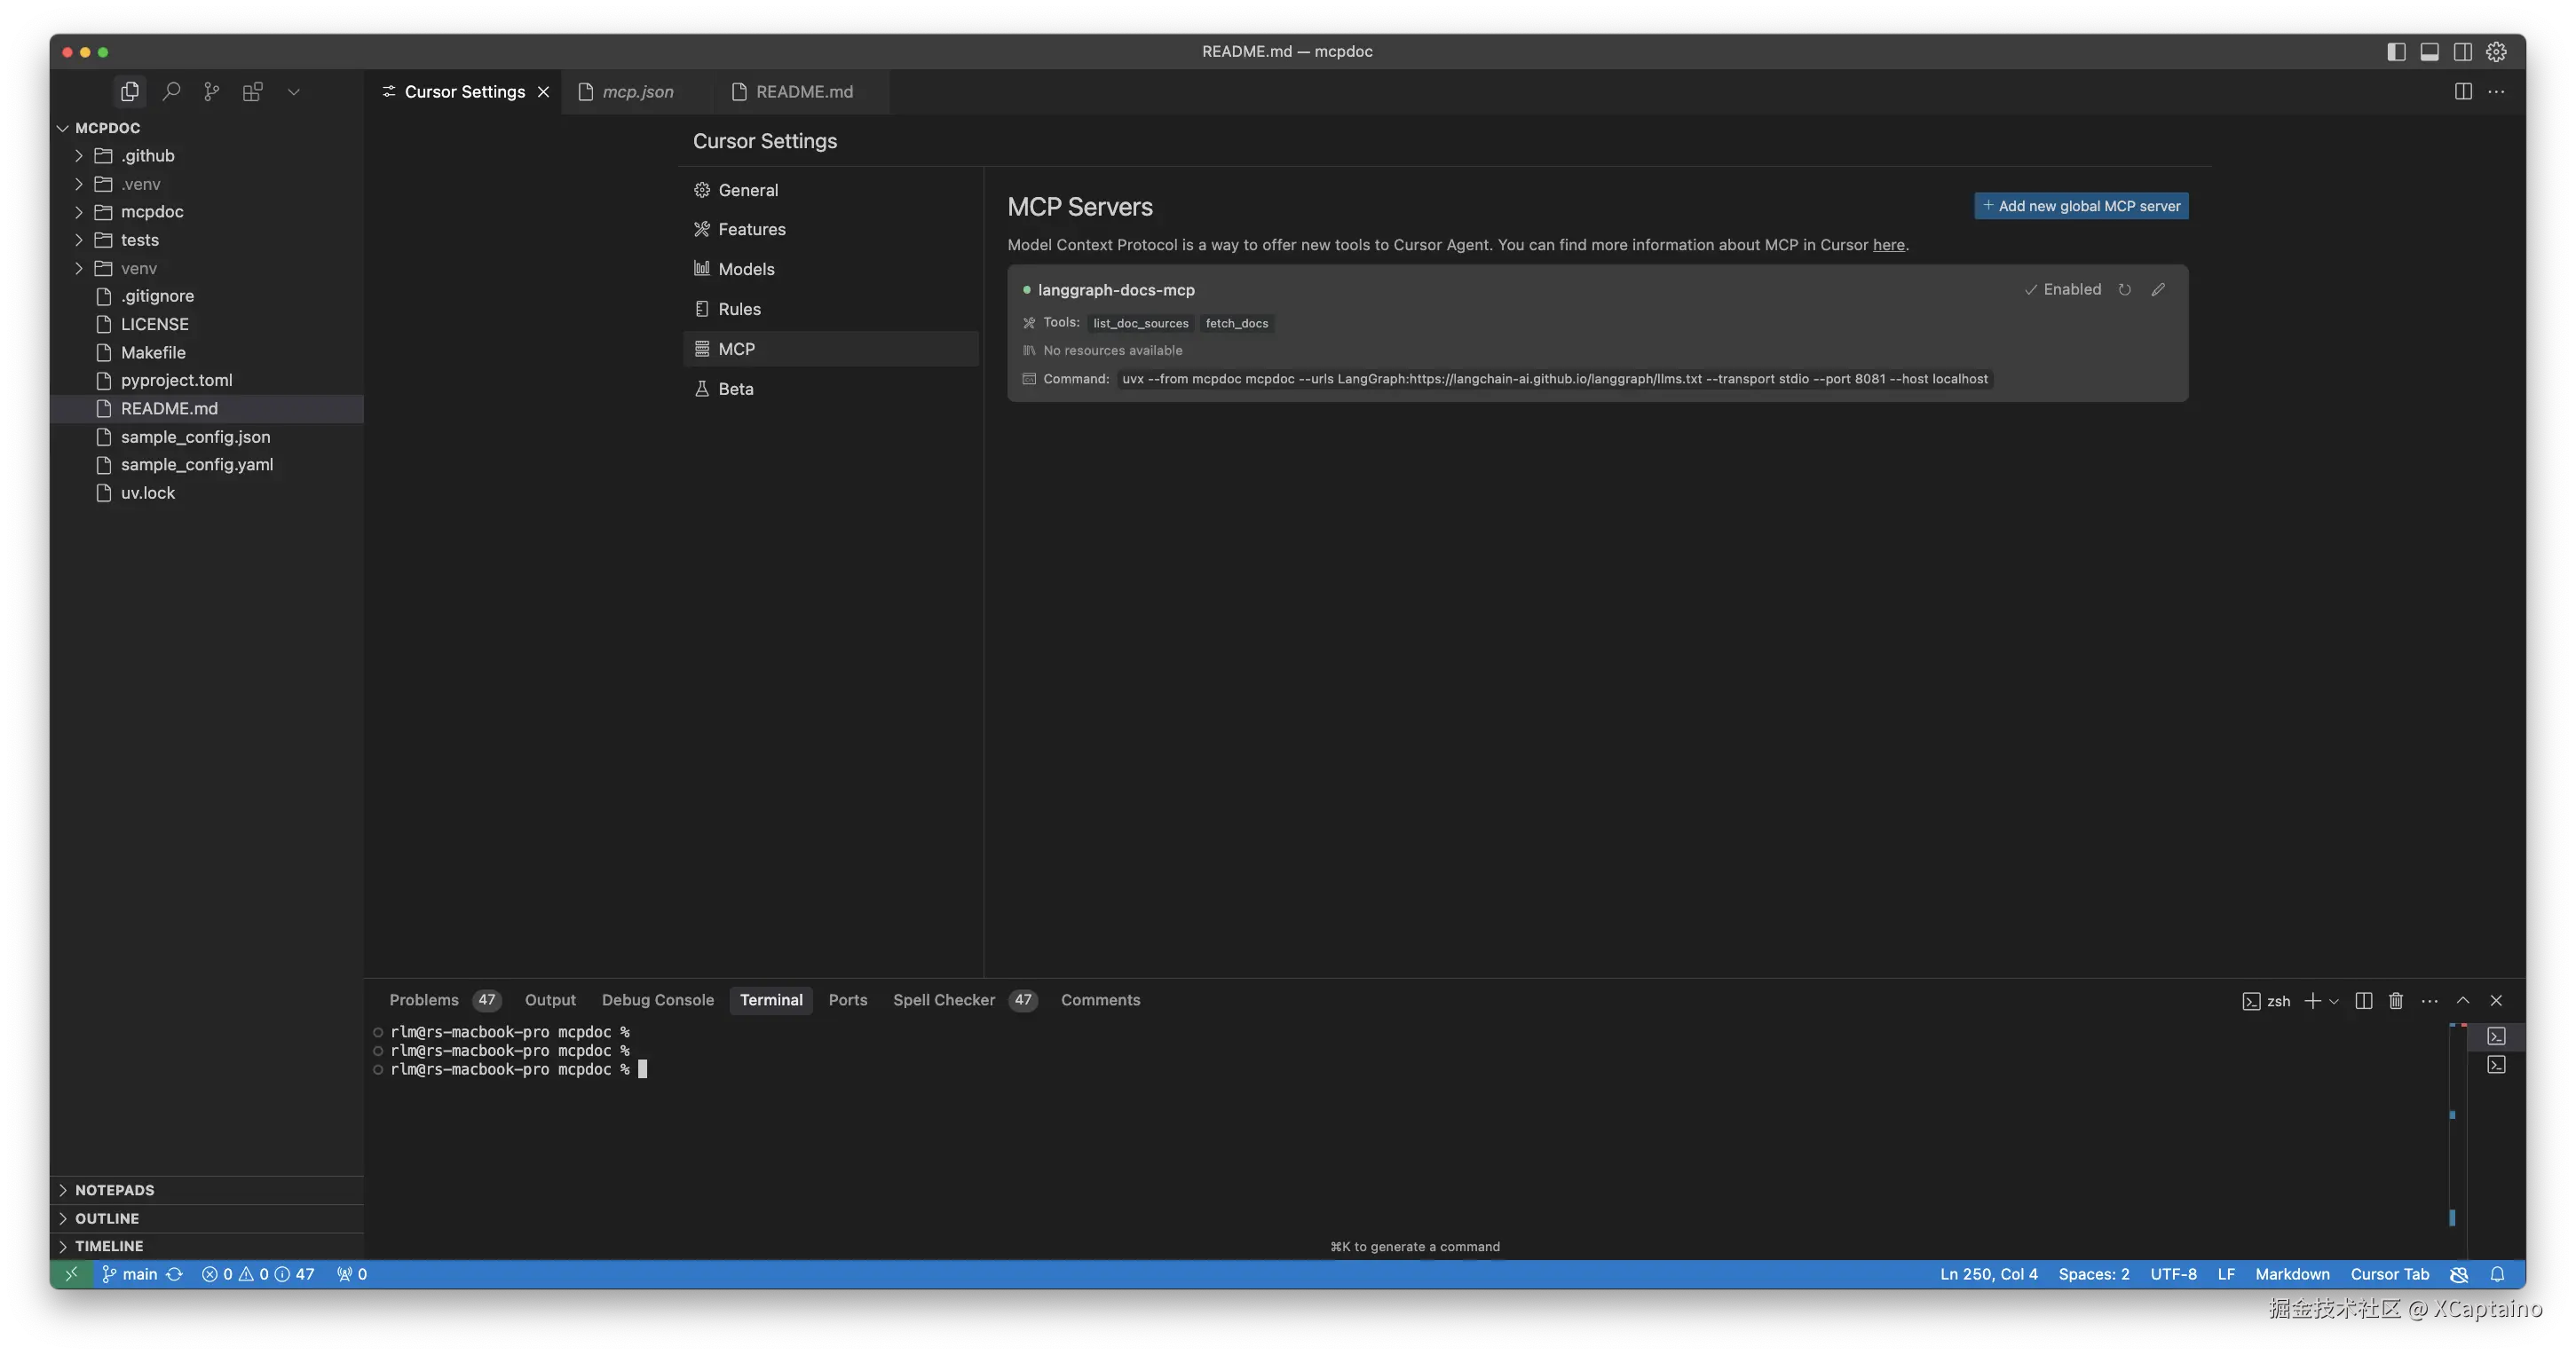2576x1355 pixels.
Task: Switch to the mcp.json tab
Action: (637, 92)
